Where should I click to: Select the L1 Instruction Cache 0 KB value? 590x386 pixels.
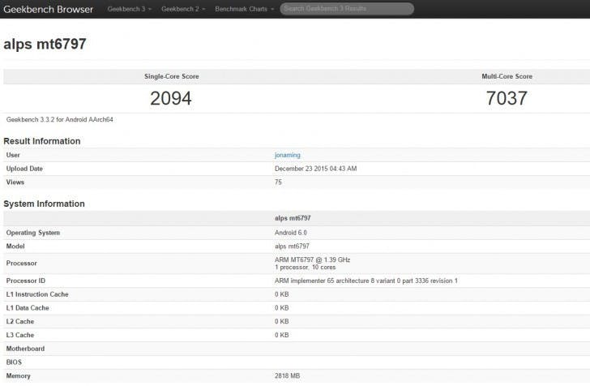(x=281, y=294)
